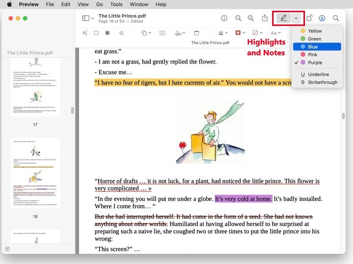This screenshot has height=264, width=353.
Task: Click the Apple menu logo
Action: 9,4
